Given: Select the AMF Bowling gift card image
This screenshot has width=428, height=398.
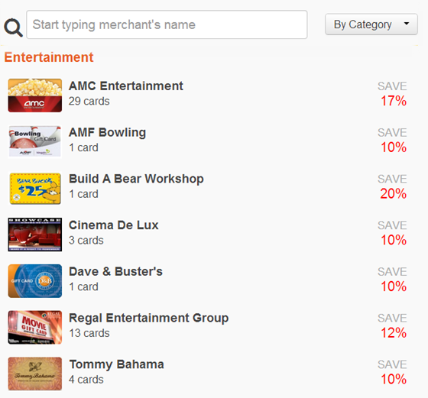Looking at the screenshot, I should (35, 141).
